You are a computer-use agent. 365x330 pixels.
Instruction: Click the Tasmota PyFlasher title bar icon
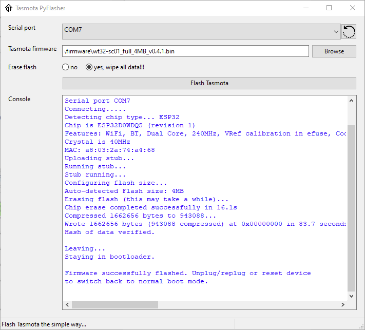[x=8, y=8]
